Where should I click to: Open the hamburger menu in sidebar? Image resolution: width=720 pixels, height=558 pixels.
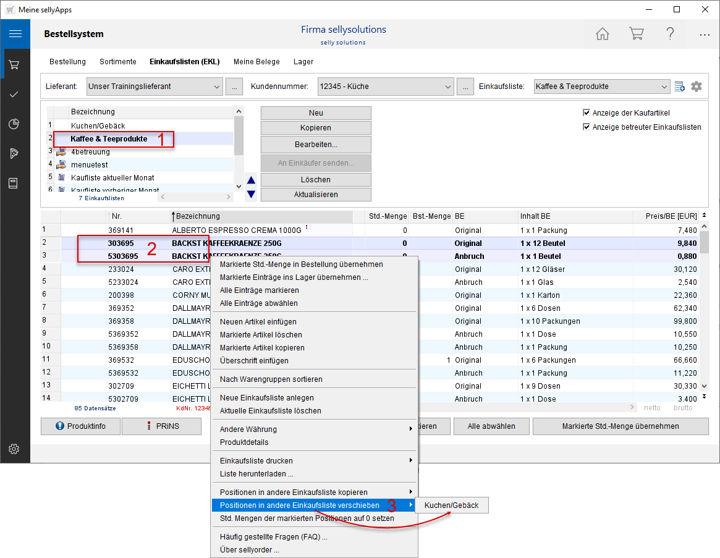point(15,34)
